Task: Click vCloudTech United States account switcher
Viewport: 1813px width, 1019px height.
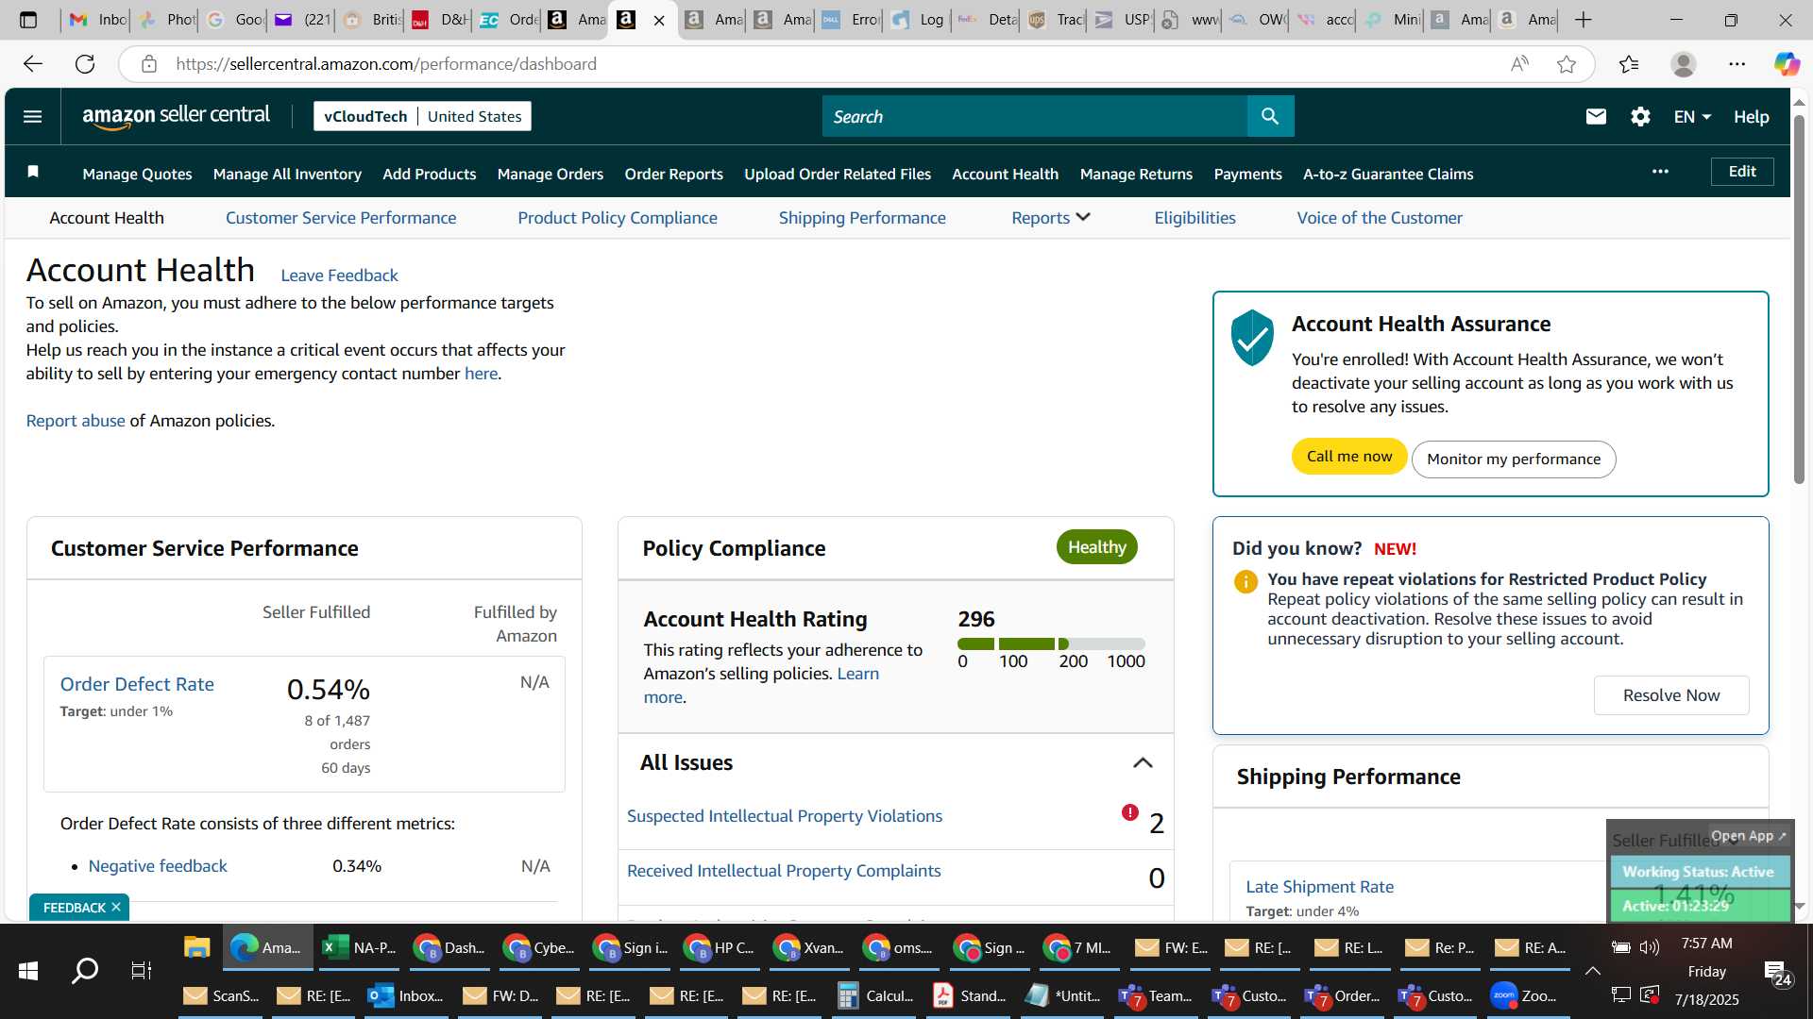Action: point(422,116)
